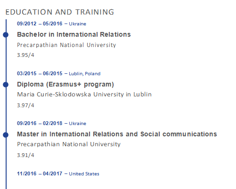Click the 3.97/4 grade text
The height and width of the screenshot is (189, 236).
[x=25, y=105]
